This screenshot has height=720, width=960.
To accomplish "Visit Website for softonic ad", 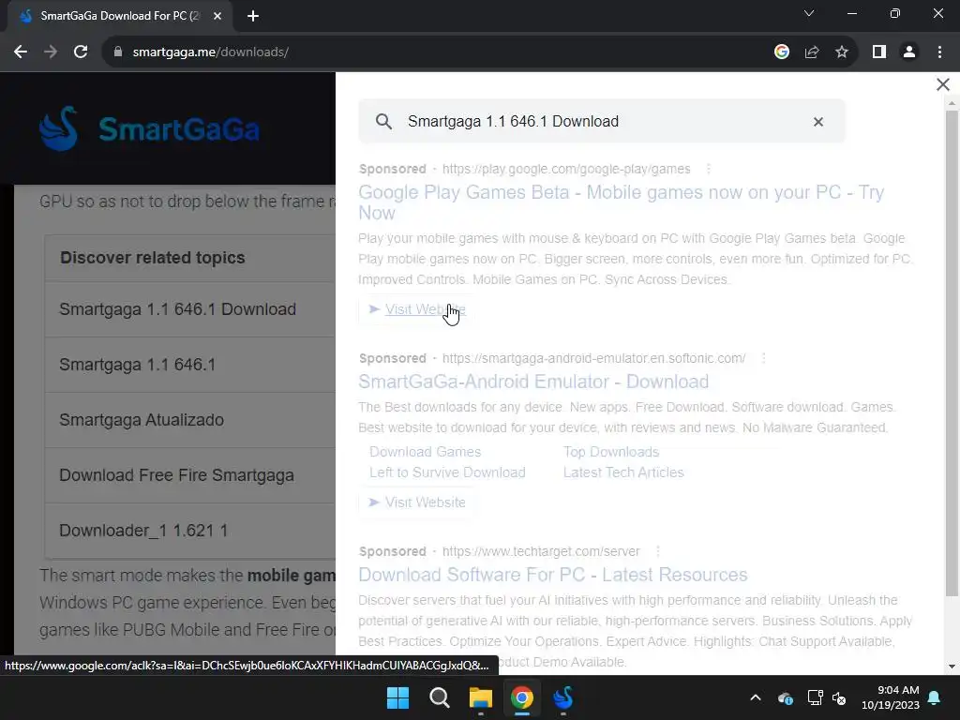I will pyautogui.click(x=417, y=502).
